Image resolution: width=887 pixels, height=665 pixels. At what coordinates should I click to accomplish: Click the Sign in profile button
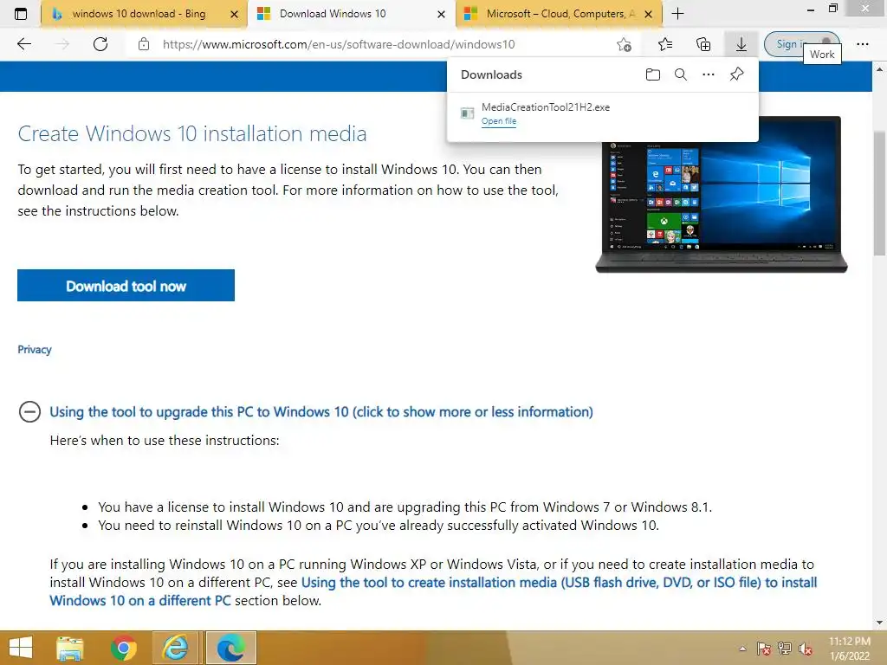tap(801, 44)
